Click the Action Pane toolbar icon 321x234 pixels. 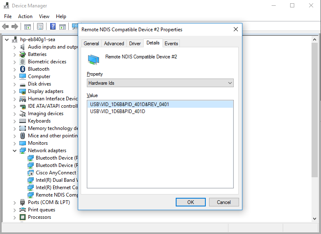coord(63,26)
